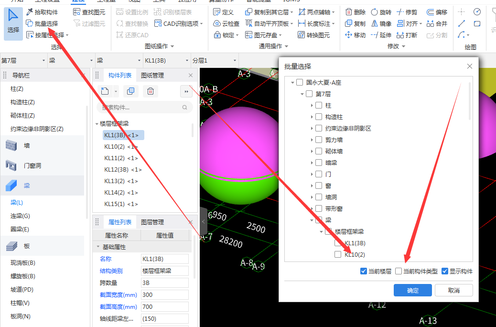
Task: Switch to the 图层管理 tab
Action: (152, 222)
